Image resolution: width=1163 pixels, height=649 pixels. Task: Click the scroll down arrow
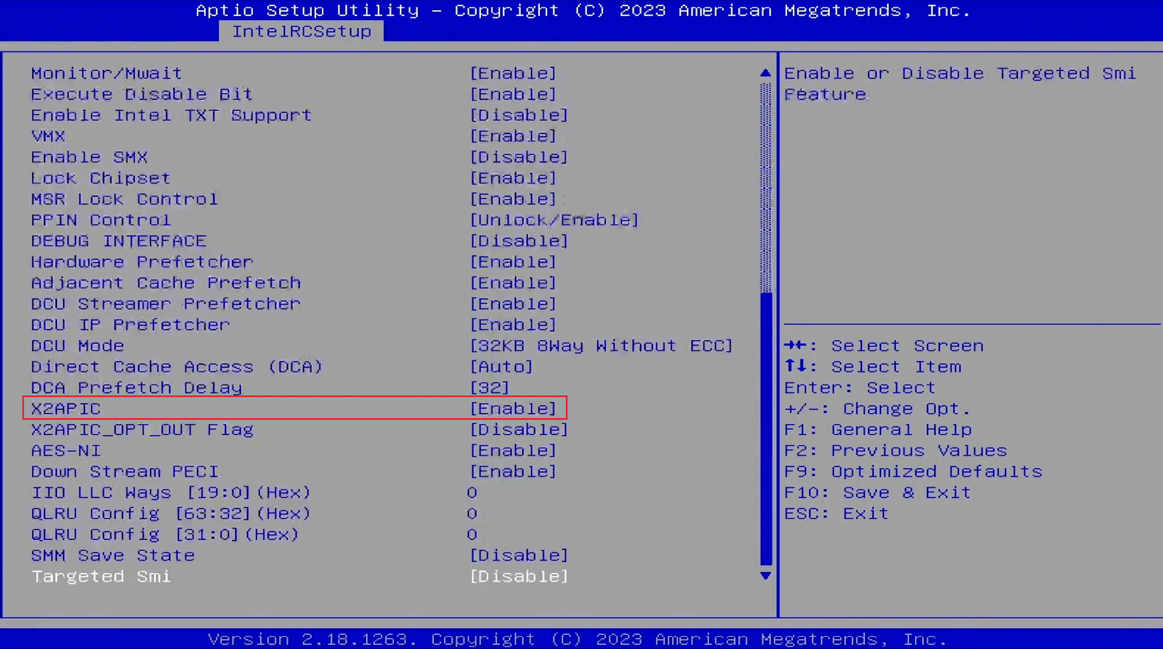coord(765,575)
